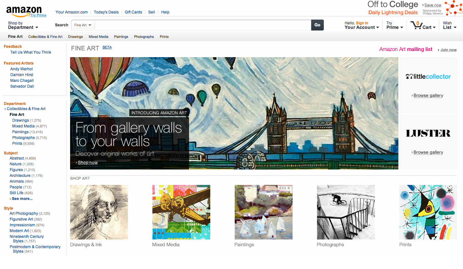The width and height of the screenshot is (463, 269).
Task: Click the littlecollector gallery logo
Action: [428, 76]
